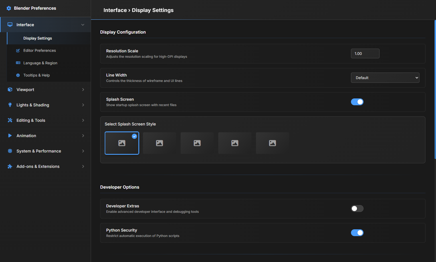The width and height of the screenshot is (436, 262).
Task: Expand the System & Performance chevron
Action: [x=83, y=151]
